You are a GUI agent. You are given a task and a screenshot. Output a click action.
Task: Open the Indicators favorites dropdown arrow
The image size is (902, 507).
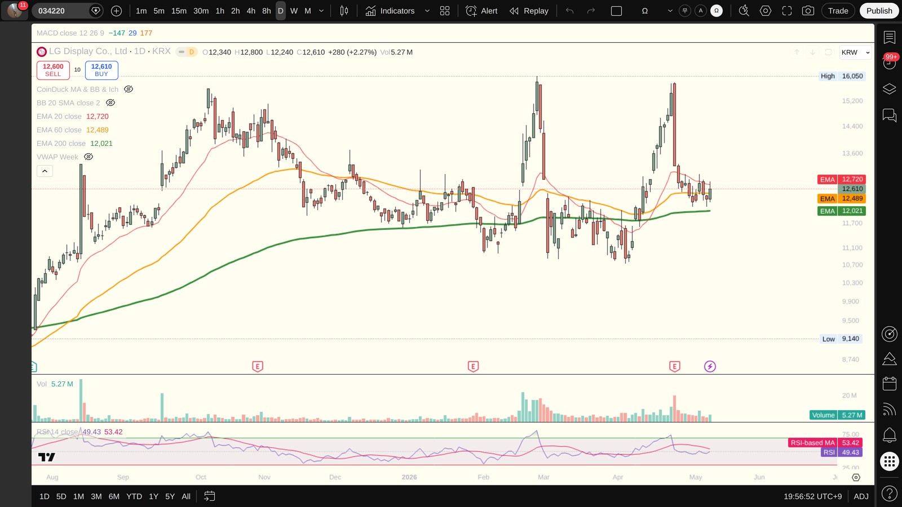click(x=427, y=11)
